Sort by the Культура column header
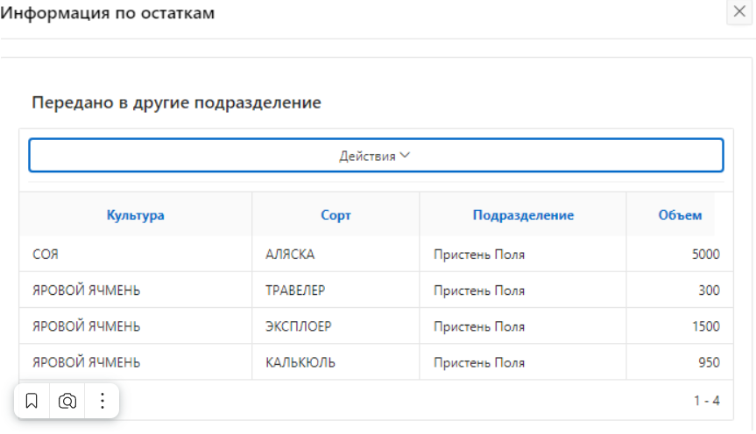This screenshot has height=434, width=756. tap(136, 215)
